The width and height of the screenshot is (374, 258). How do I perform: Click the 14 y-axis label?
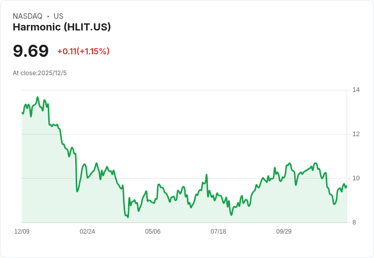click(356, 90)
